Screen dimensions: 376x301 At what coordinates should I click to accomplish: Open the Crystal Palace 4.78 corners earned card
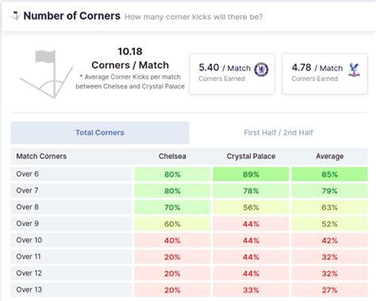324,74
